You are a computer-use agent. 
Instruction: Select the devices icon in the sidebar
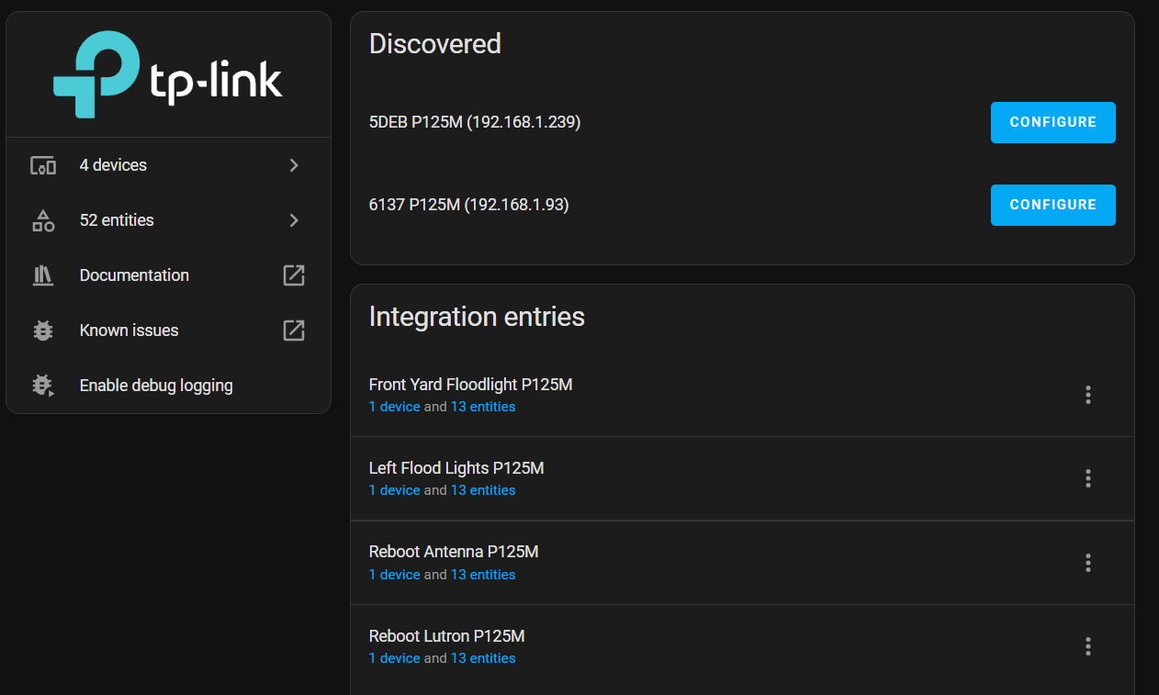tap(42, 165)
